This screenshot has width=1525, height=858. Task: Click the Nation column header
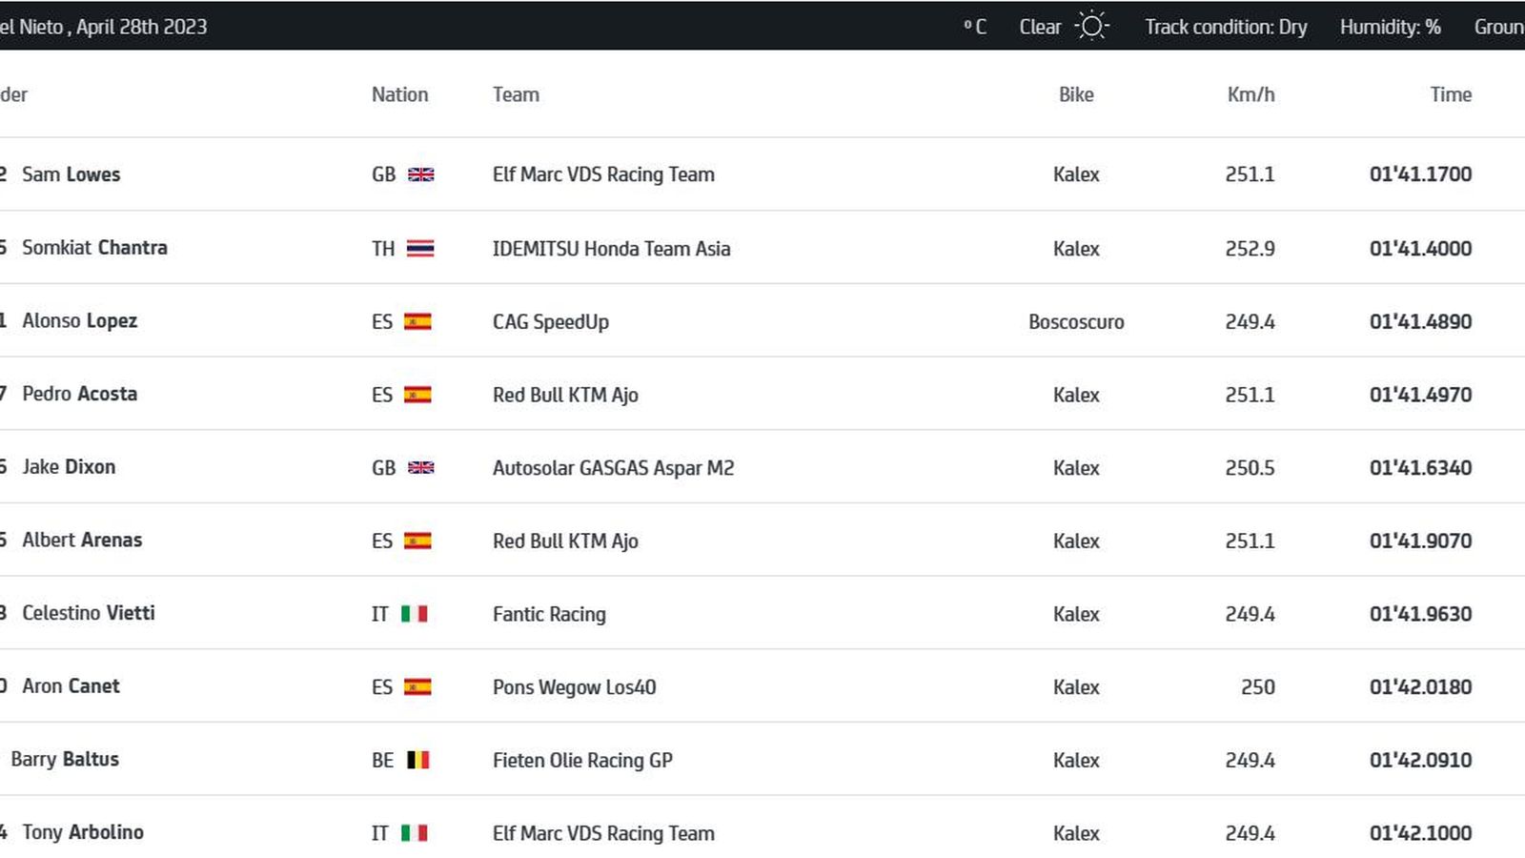point(399,94)
